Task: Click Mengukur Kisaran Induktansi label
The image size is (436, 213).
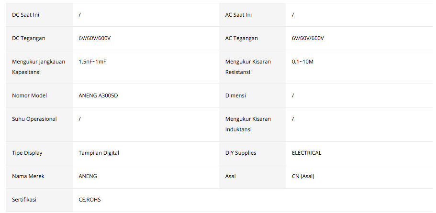Action: pos(247,124)
